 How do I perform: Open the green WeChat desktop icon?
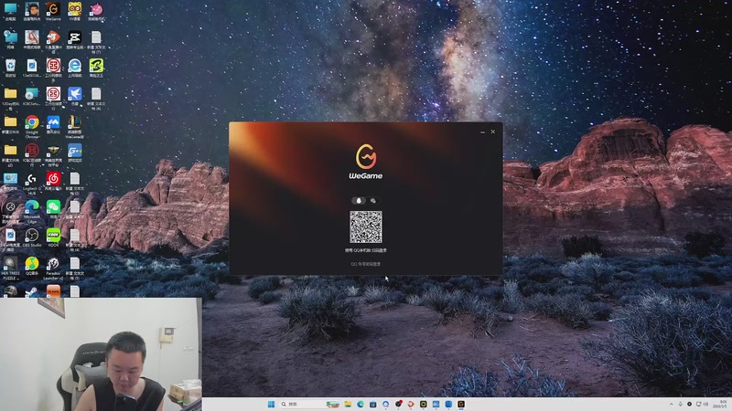[53, 209]
